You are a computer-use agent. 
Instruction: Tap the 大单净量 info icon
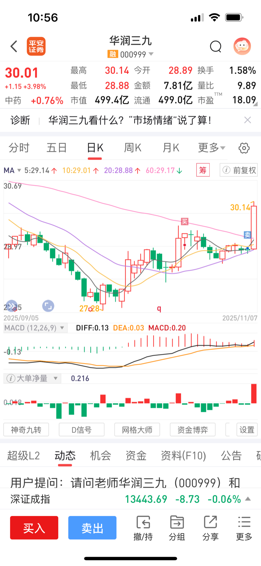11,378
